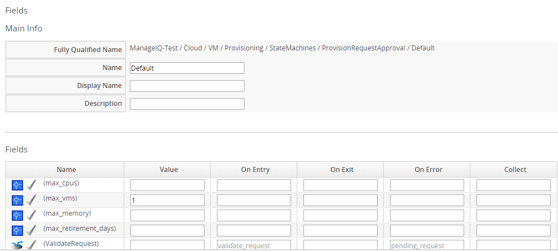Click the Fully Qualified Name path text

(x=282, y=48)
